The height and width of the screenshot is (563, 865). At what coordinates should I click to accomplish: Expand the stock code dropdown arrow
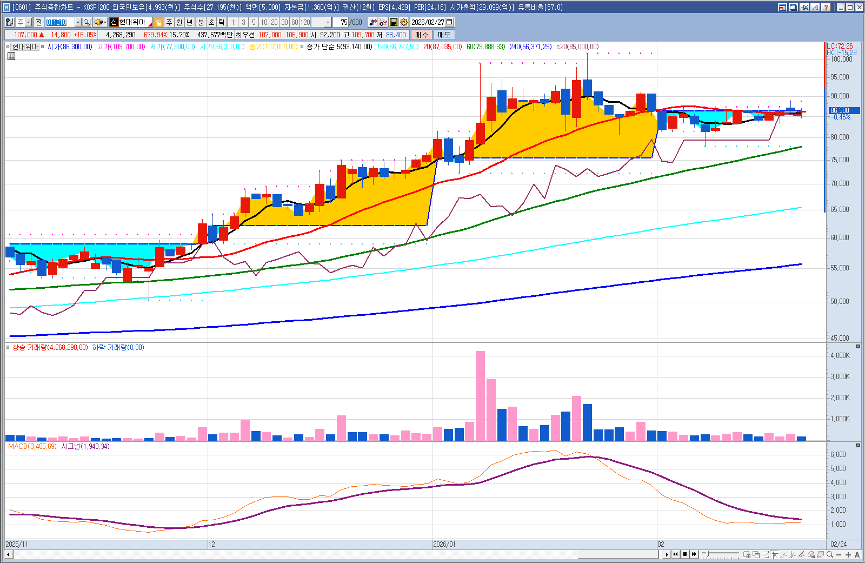[78, 22]
